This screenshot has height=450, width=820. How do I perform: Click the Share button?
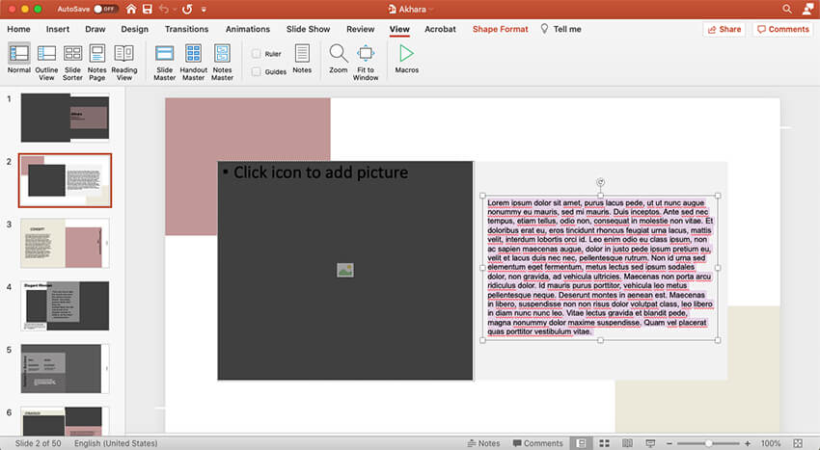point(724,29)
